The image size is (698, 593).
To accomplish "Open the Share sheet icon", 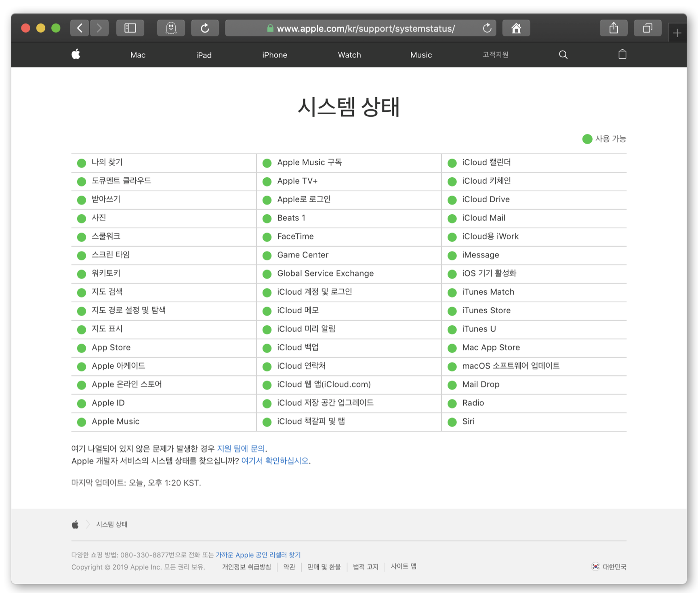I will 614,28.
